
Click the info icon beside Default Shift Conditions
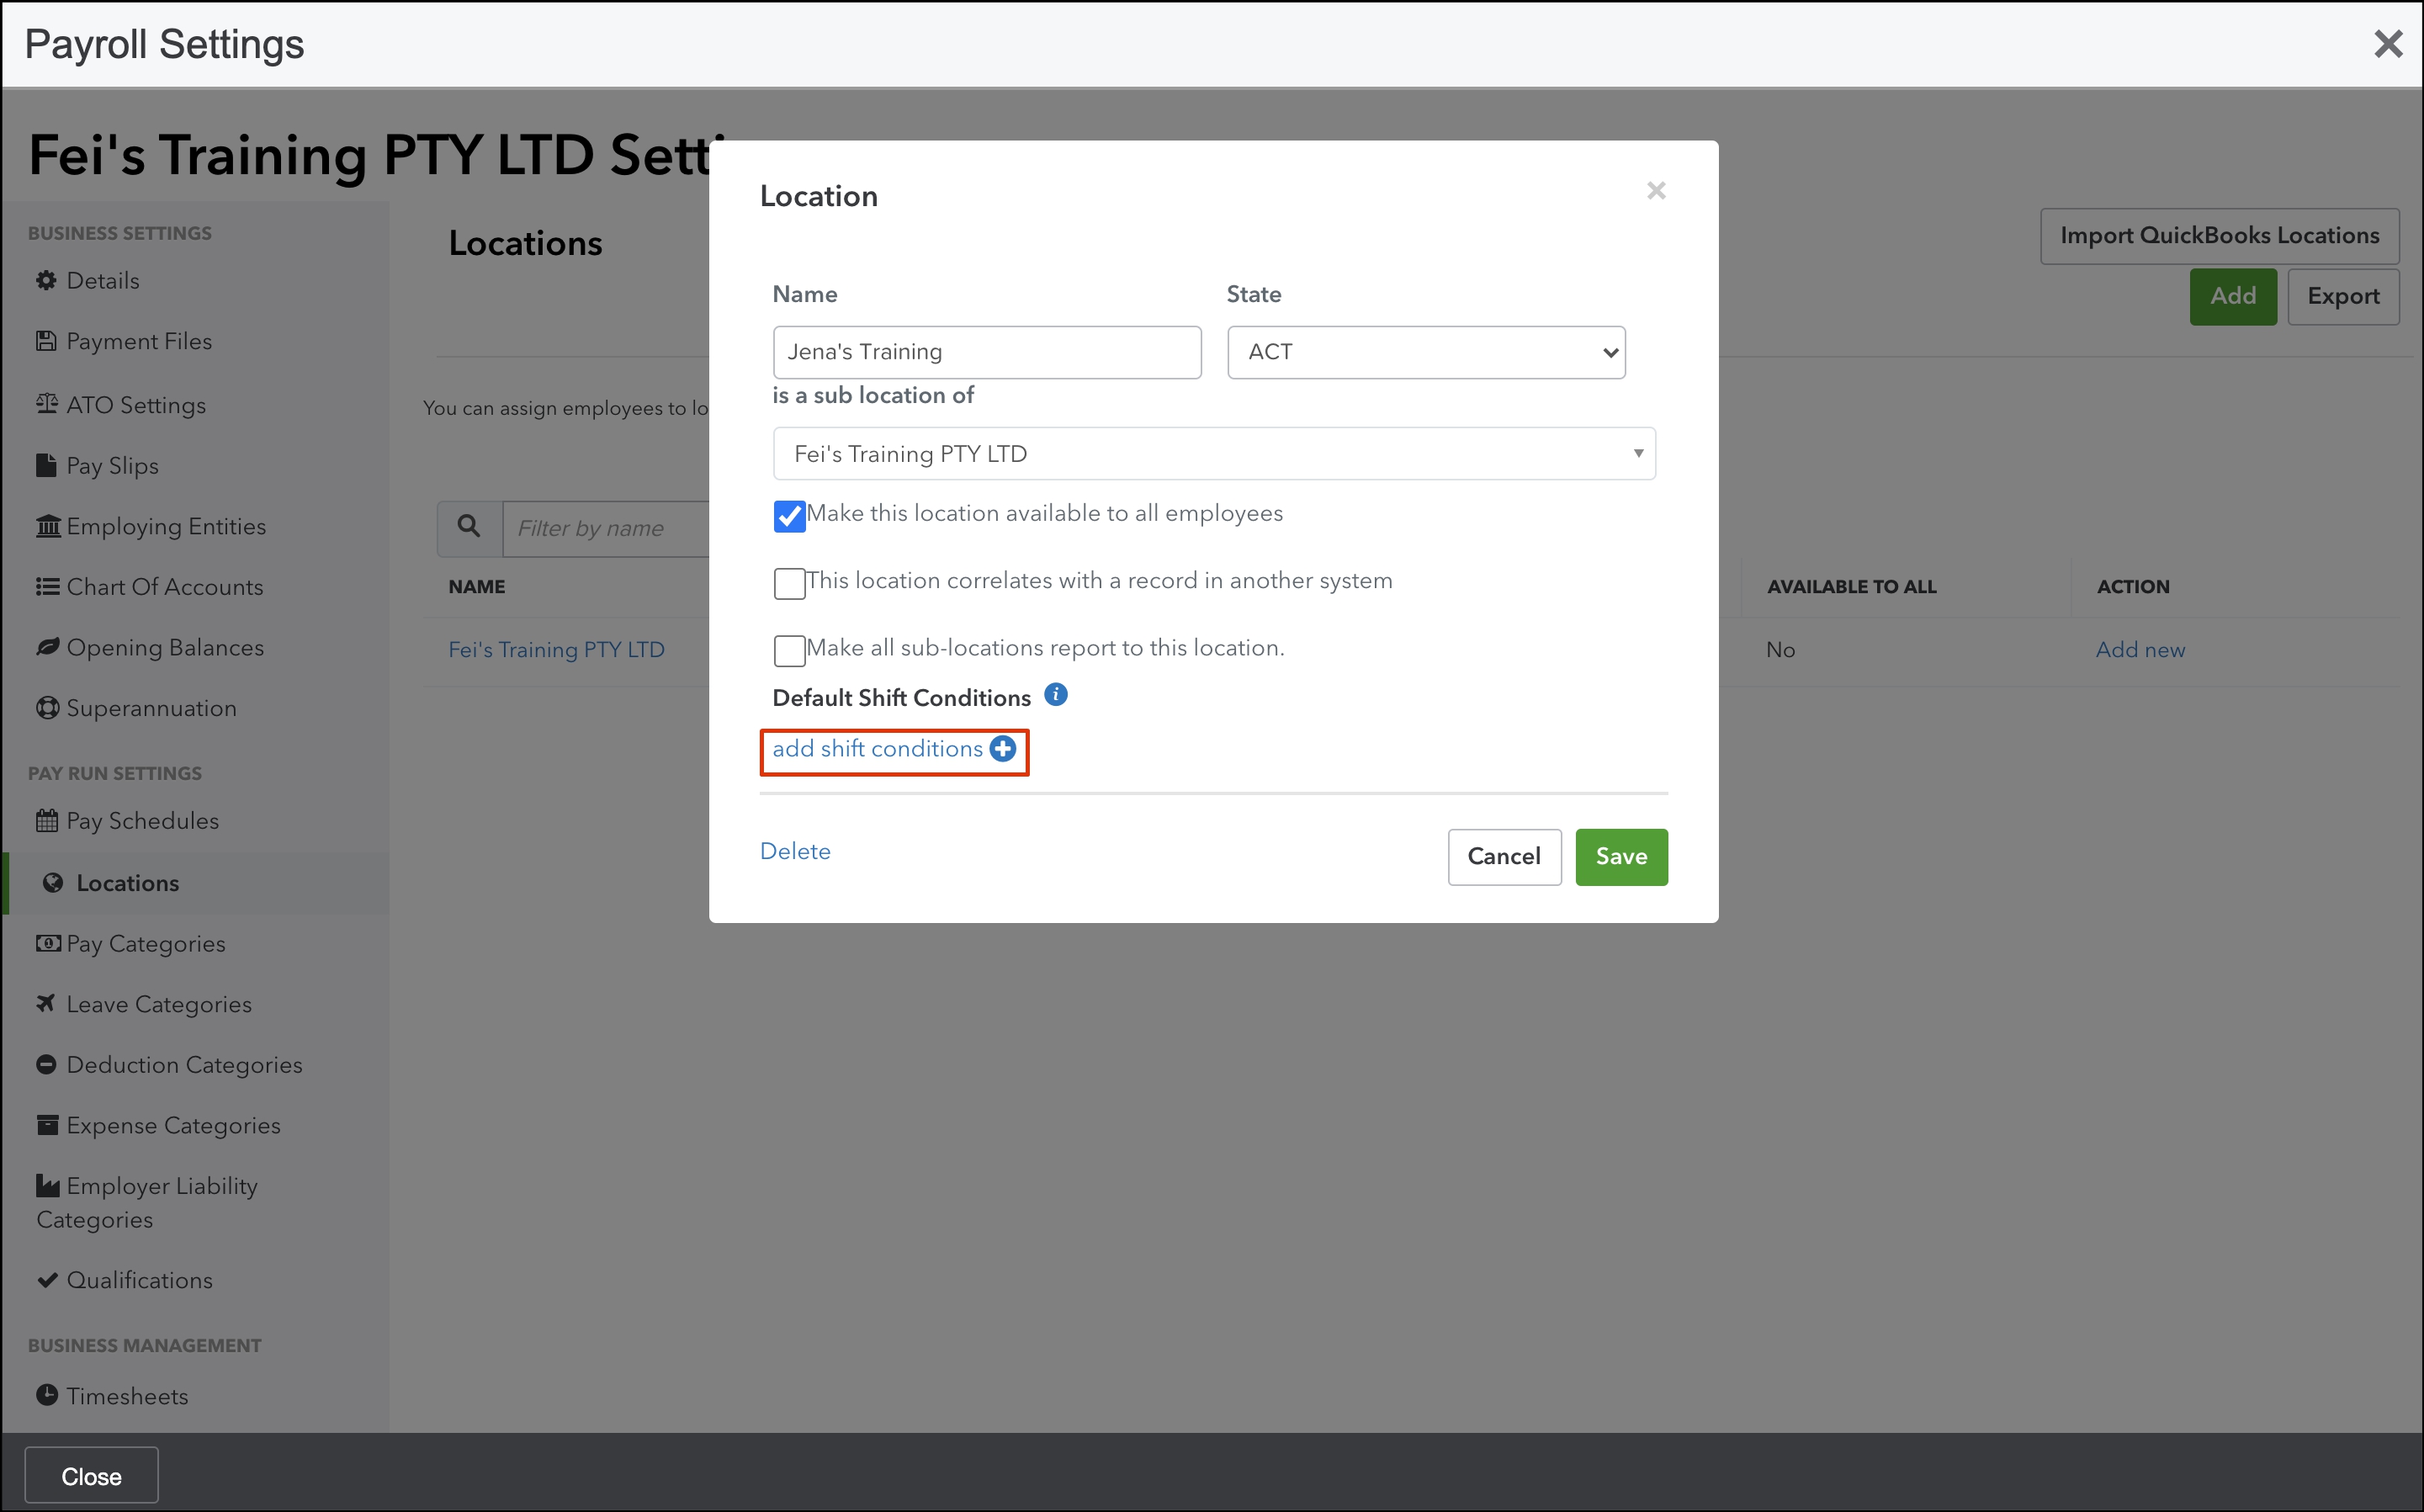1055,695
